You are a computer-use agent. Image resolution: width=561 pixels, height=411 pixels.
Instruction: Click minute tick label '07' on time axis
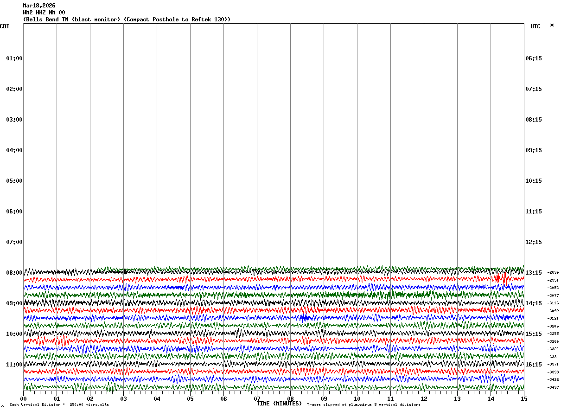click(x=257, y=399)
